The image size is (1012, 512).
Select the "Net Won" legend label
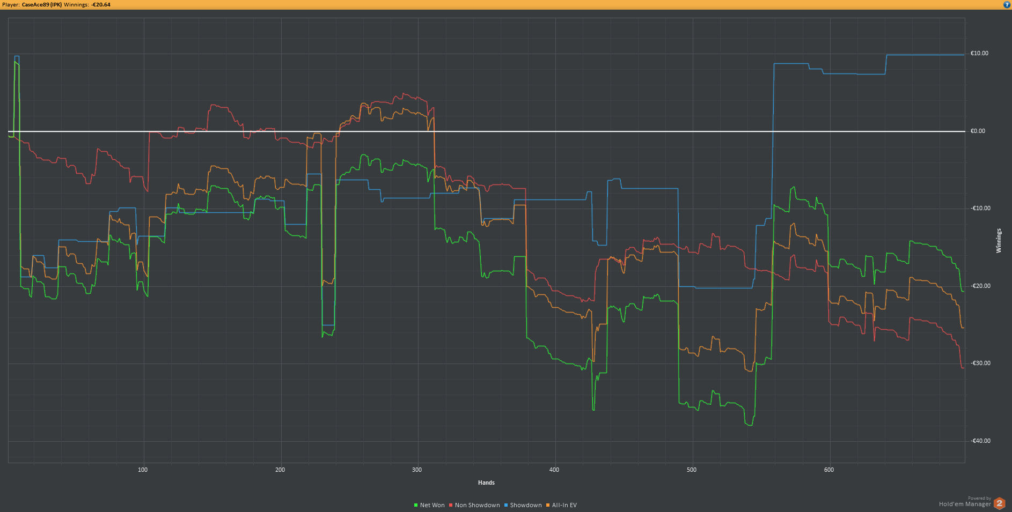(x=432, y=505)
